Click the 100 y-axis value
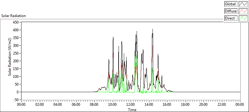This screenshot has width=249, height=112. click(x=16, y=76)
